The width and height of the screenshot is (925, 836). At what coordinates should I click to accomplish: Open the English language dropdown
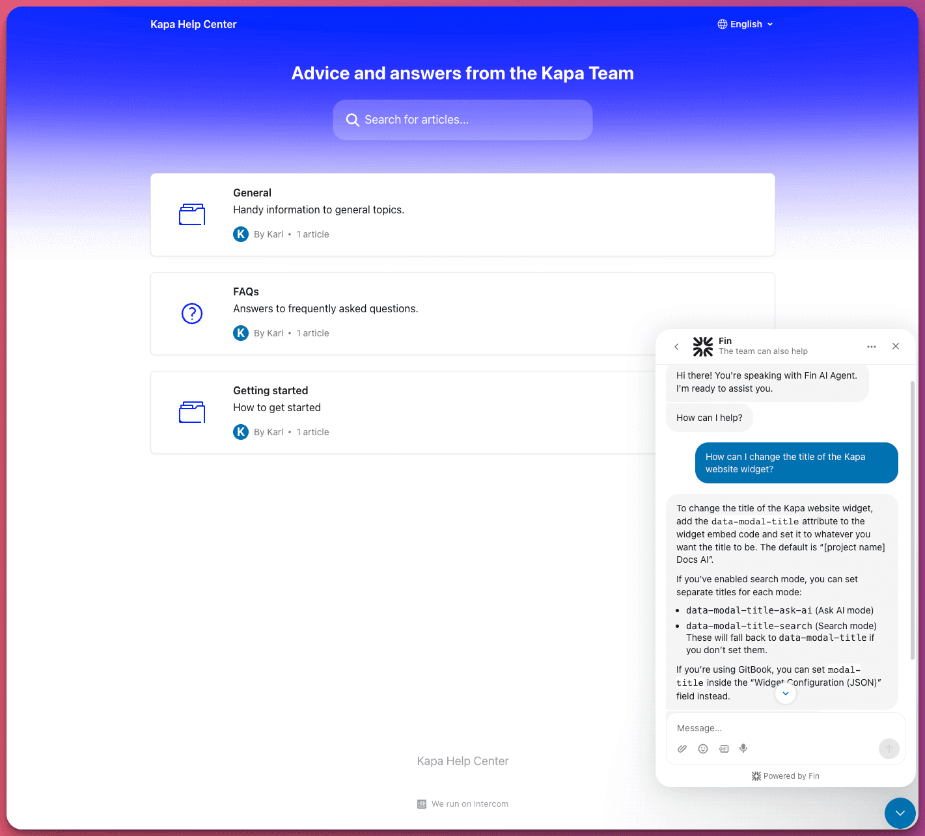tap(745, 24)
